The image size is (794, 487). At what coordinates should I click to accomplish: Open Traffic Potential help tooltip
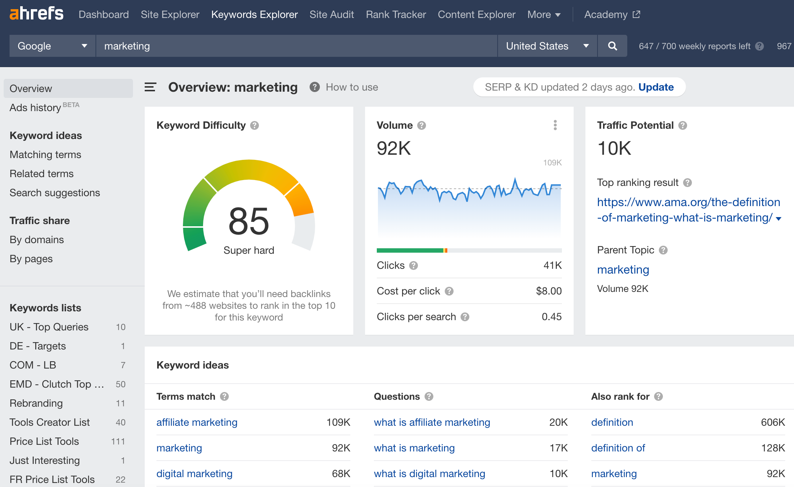tap(683, 125)
